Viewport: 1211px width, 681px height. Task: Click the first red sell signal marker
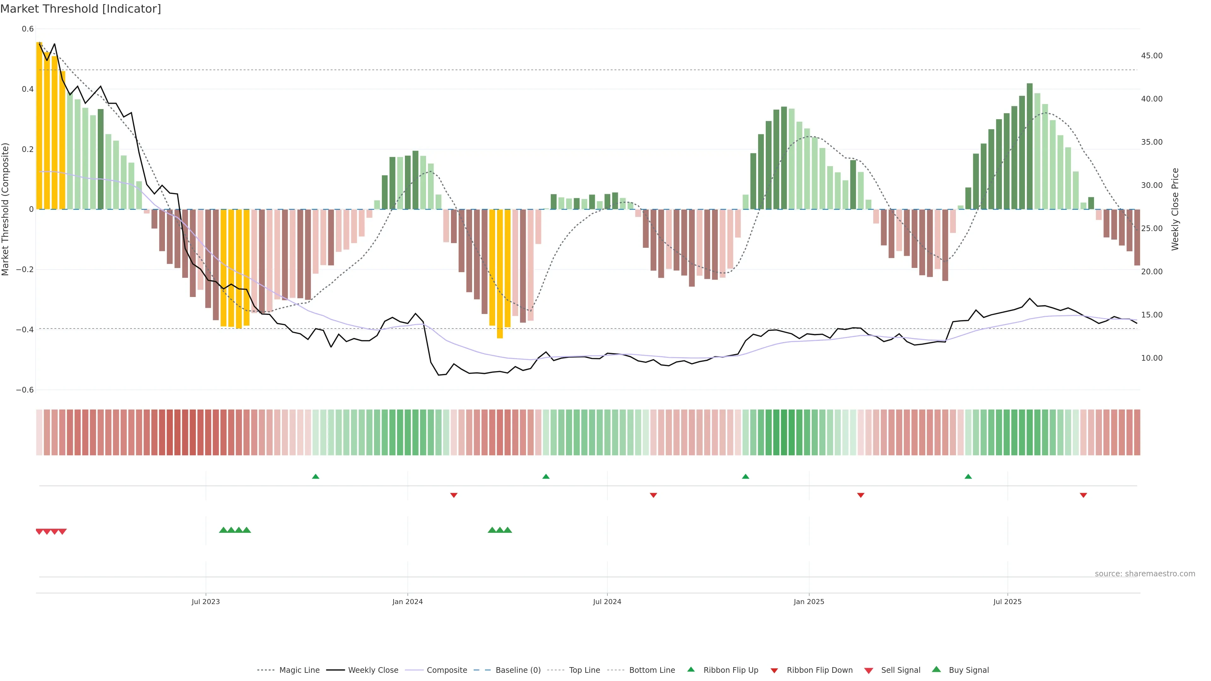[39, 532]
